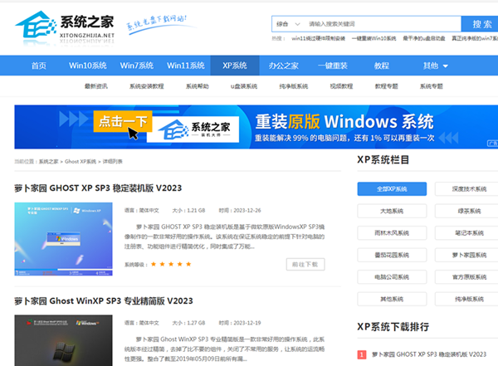This screenshot has height=366, width=498.
Task: Select the 番茄花园系统 category button
Action: pyautogui.click(x=392, y=255)
